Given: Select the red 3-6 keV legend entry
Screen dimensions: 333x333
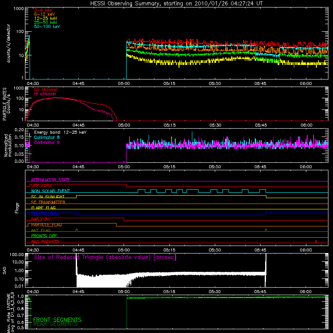Looking at the screenshot, I should [x=43, y=10].
